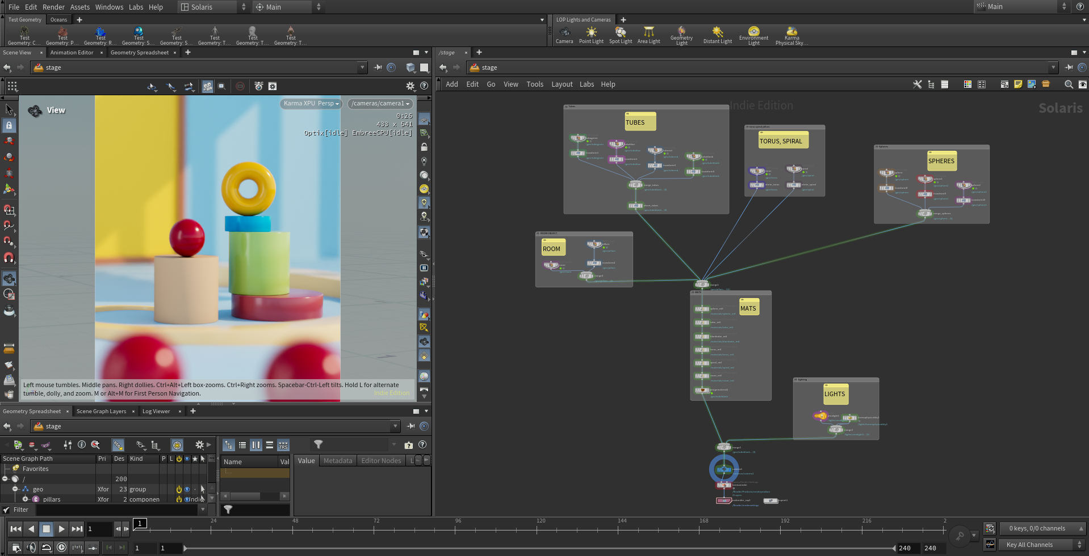Viewport: 1089px width, 556px height.
Task: Open the Metadata tab in the spreadsheet panel
Action: click(x=338, y=461)
